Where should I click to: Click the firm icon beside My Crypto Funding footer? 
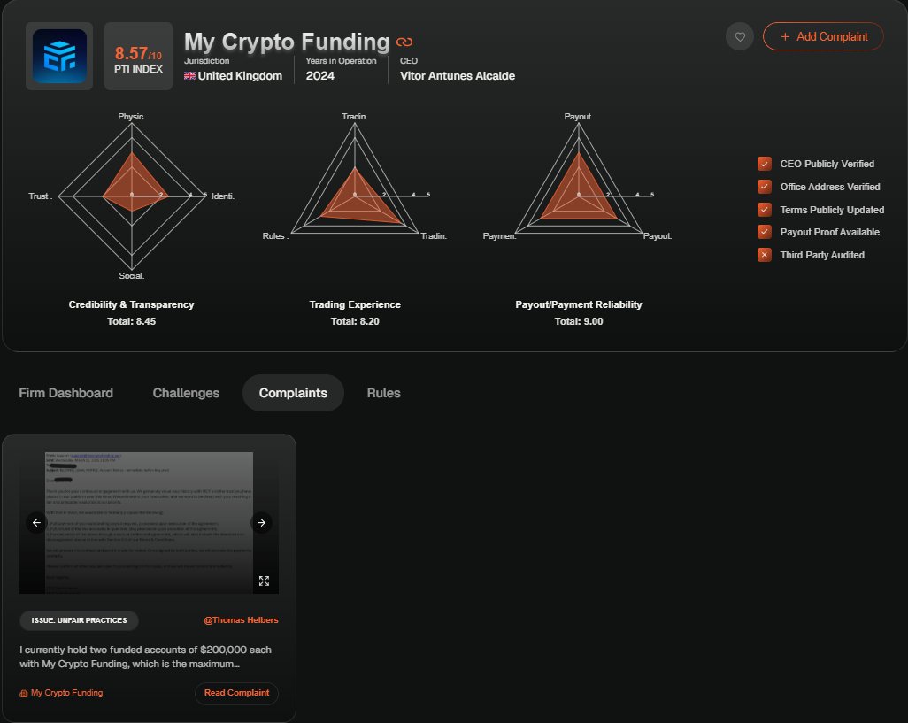pos(24,693)
